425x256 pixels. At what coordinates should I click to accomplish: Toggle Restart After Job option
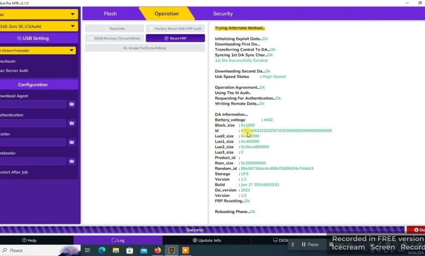tap(14, 172)
